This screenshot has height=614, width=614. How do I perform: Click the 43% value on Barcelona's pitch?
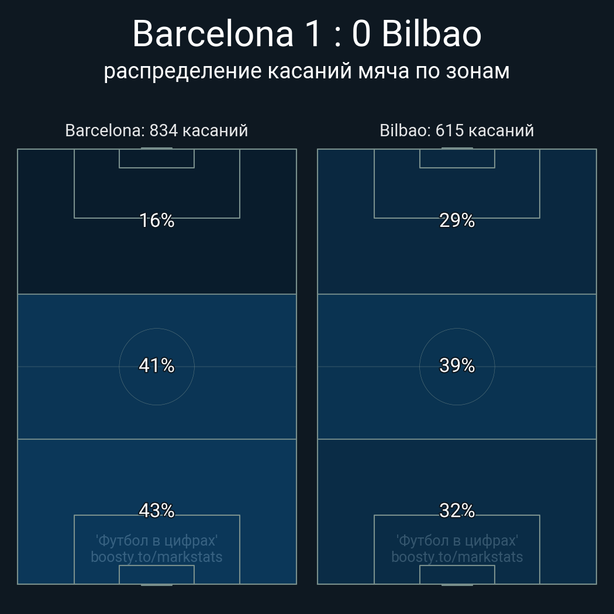pos(157,510)
